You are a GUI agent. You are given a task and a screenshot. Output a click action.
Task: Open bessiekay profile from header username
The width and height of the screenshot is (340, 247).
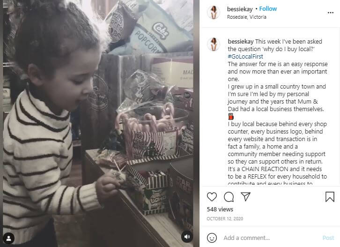(x=240, y=9)
